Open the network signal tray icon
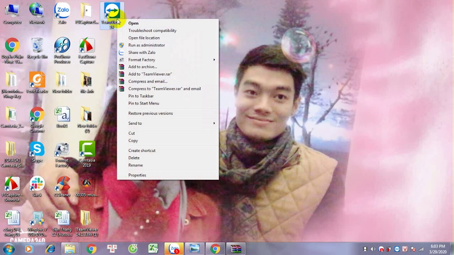 tap(421, 249)
